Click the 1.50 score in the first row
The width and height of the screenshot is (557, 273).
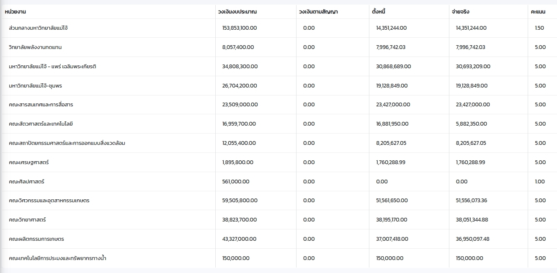pyautogui.click(x=539, y=28)
